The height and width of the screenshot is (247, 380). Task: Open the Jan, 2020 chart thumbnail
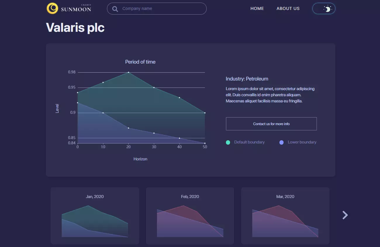[x=95, y=216]
